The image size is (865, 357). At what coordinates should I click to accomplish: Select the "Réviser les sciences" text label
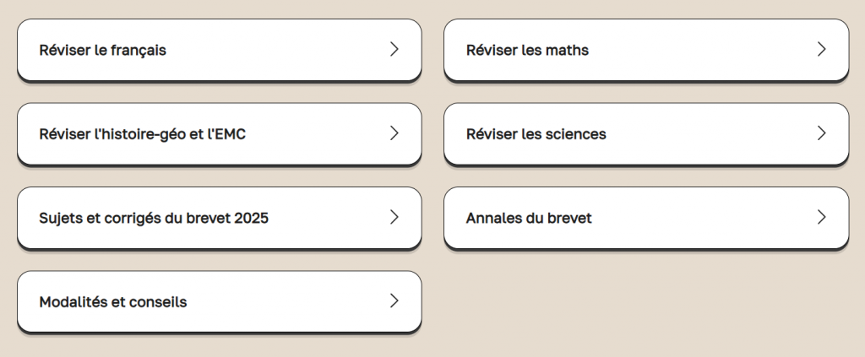[x=536, y=134]
